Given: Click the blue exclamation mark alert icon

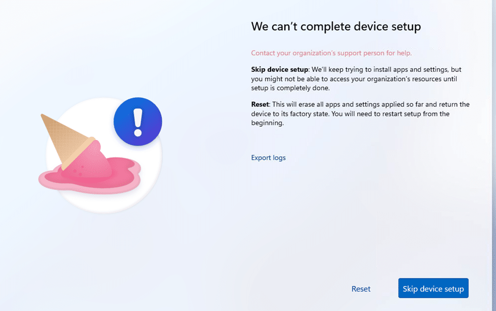Looking at the screenshot, I should (x=138, y=122).
